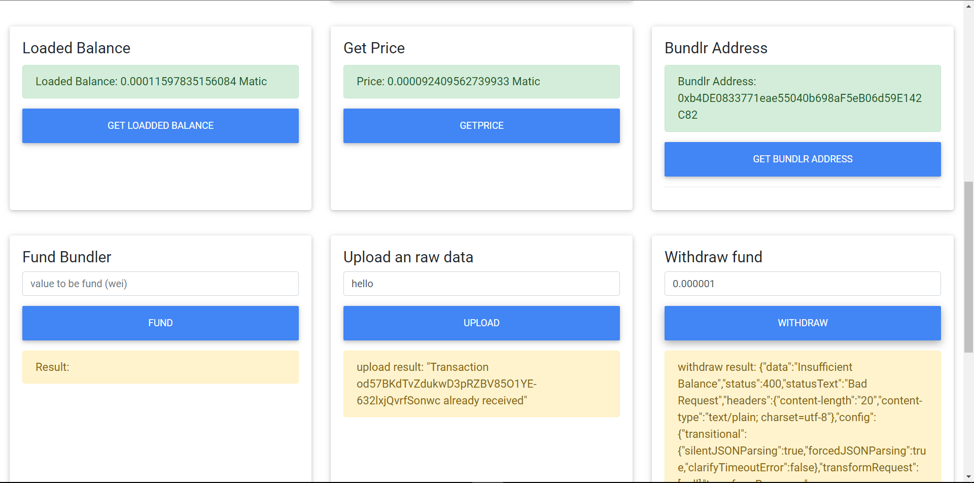Click the withdraw amount field showing 0.000001
974x483 pixels.
[x=803, y=284]
